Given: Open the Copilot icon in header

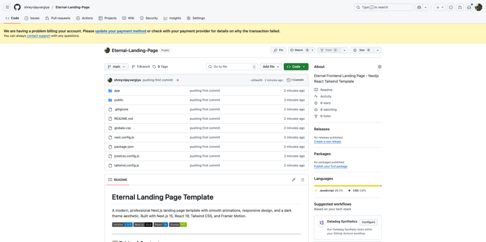Looking at the screenshot, I should click(420, 7).
